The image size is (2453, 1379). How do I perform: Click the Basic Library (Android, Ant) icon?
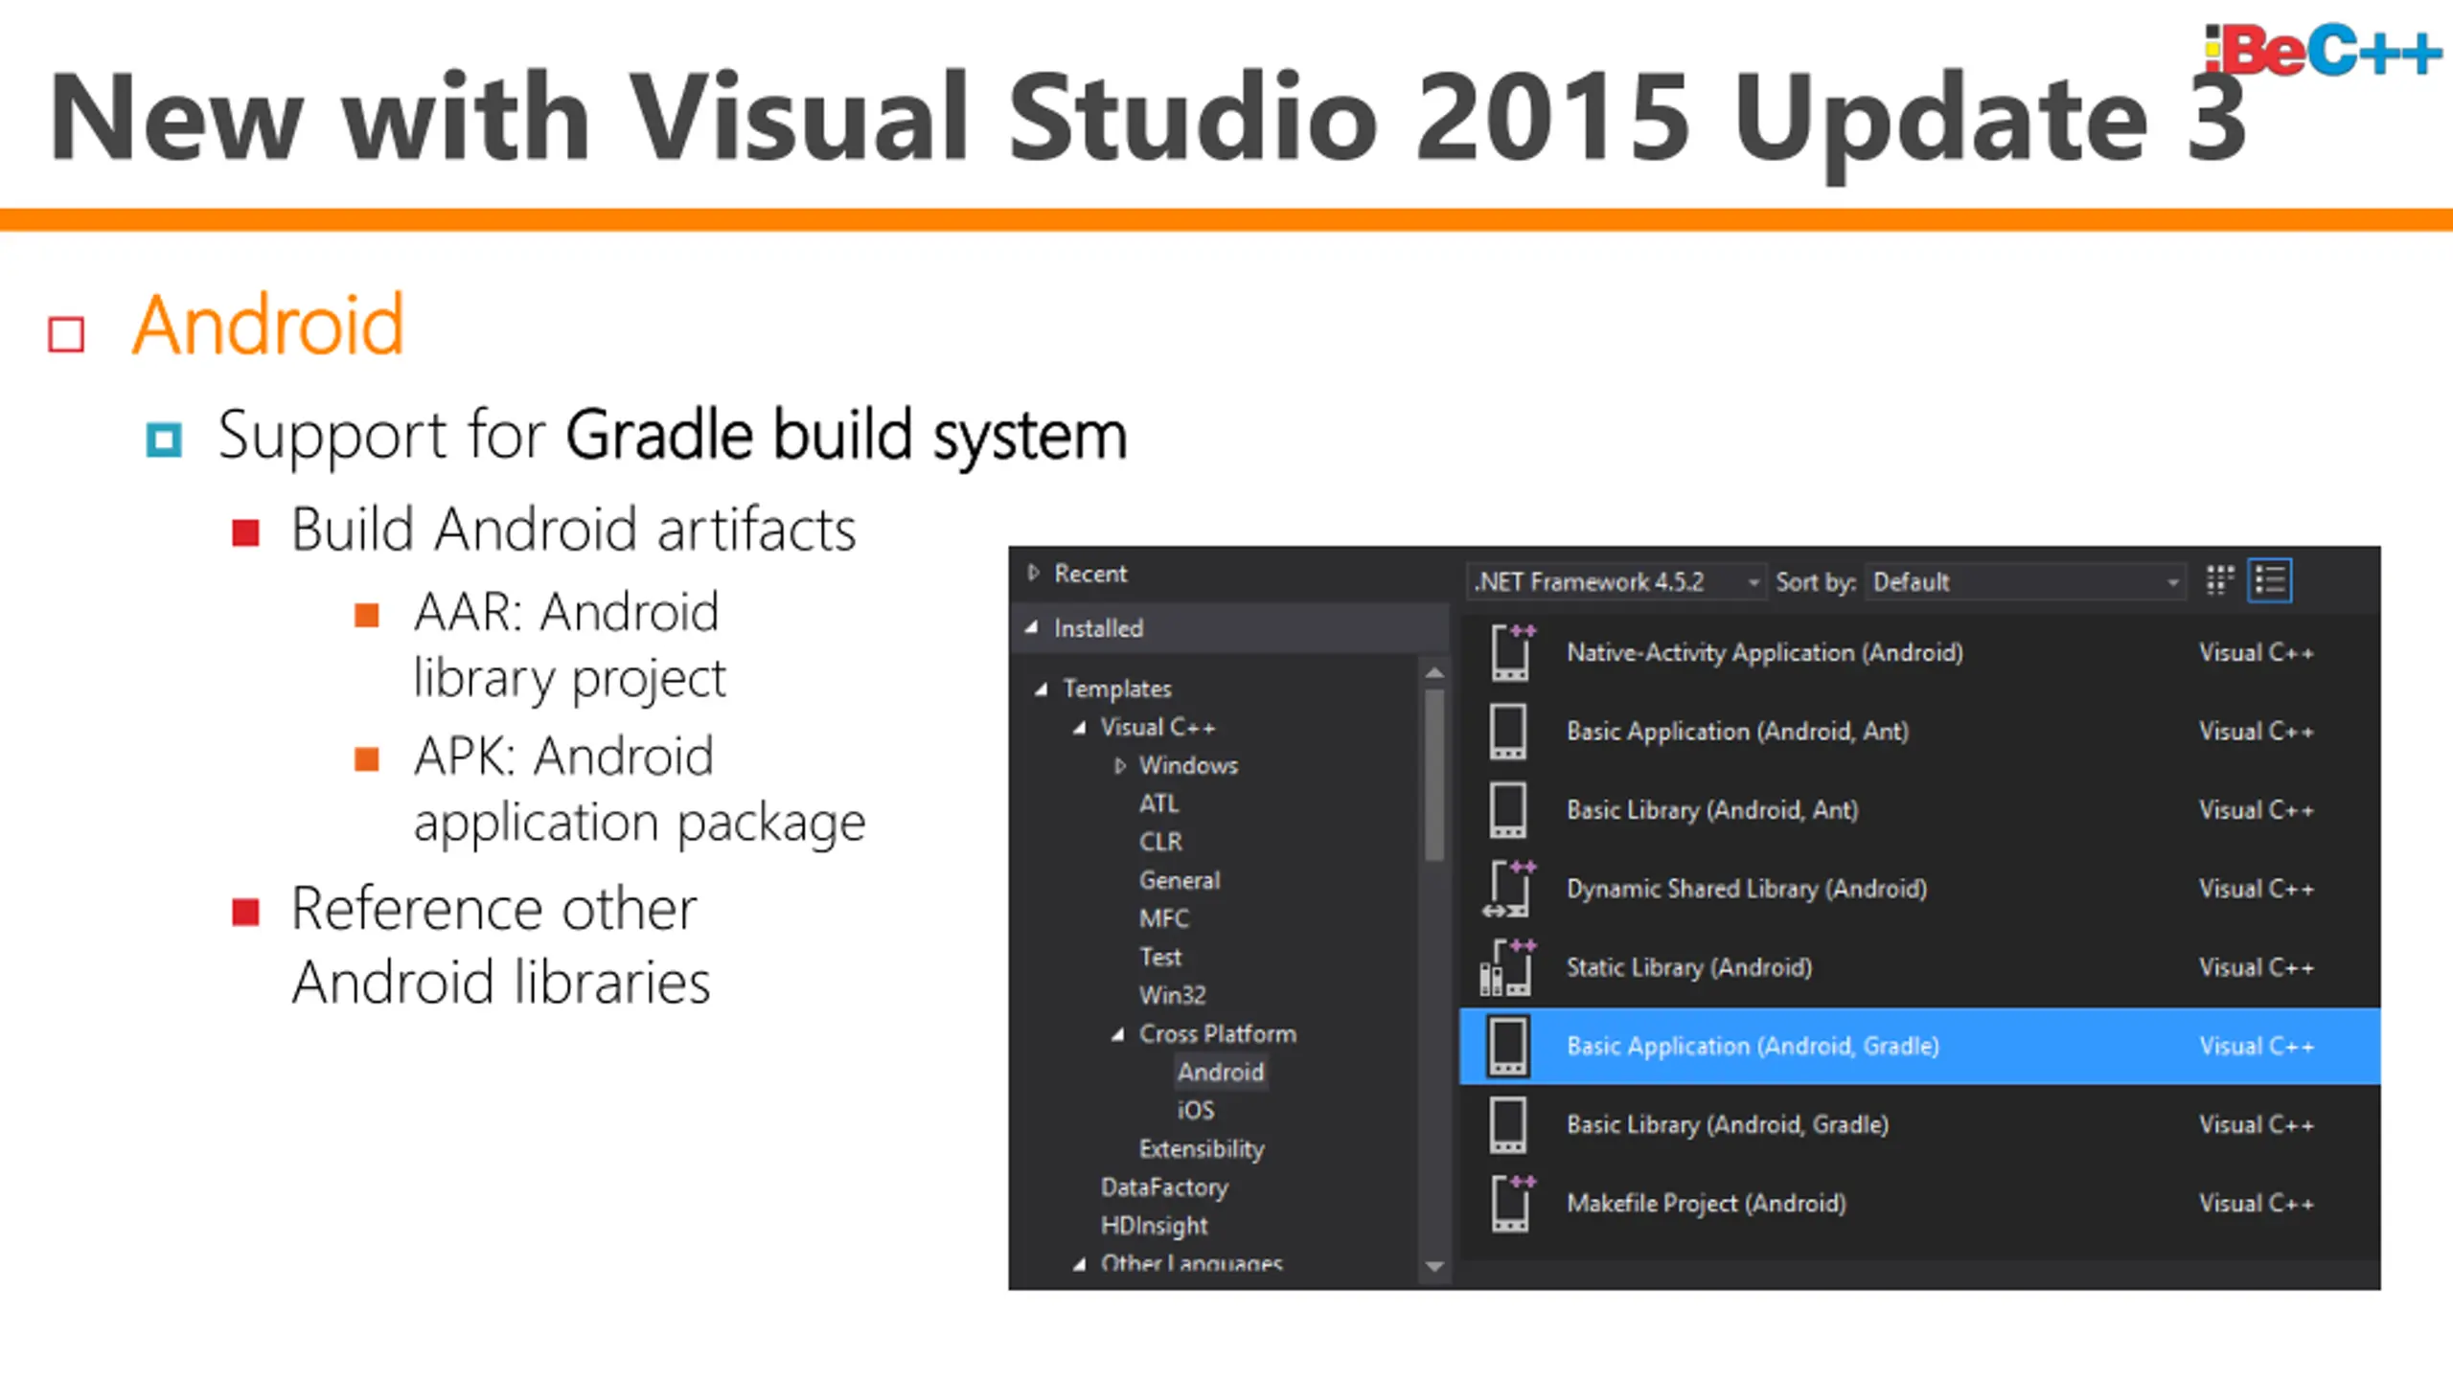(1508, 810)
